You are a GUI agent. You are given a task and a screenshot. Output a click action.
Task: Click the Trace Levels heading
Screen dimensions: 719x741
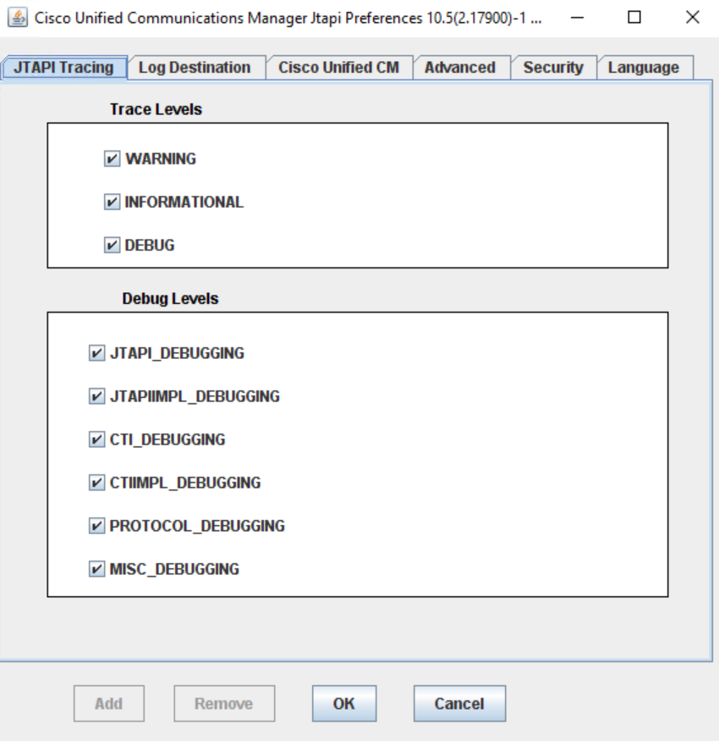coord(156,109)
